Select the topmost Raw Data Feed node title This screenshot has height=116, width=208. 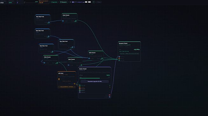tap(40, 17)
